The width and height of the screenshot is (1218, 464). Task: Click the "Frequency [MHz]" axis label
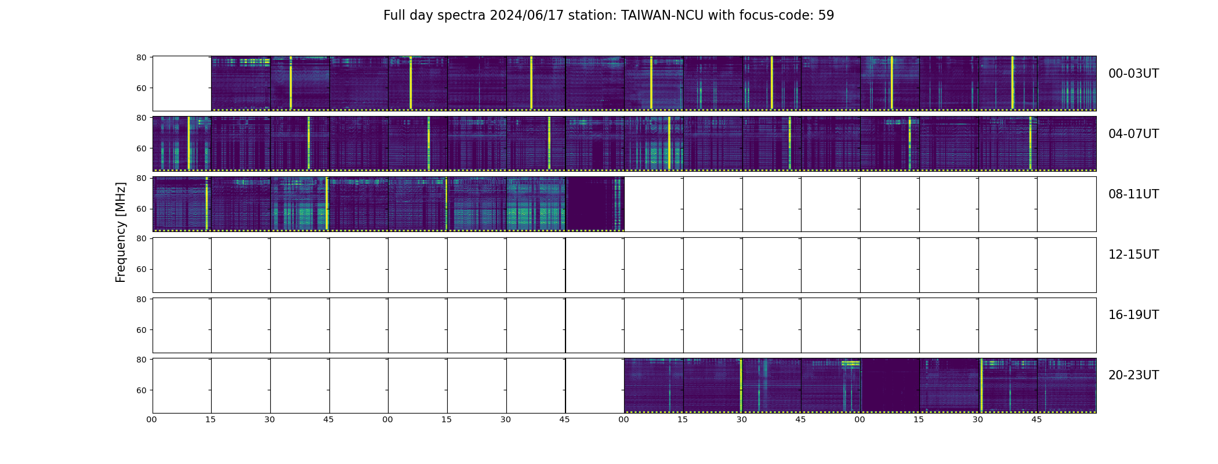point(121,233)
